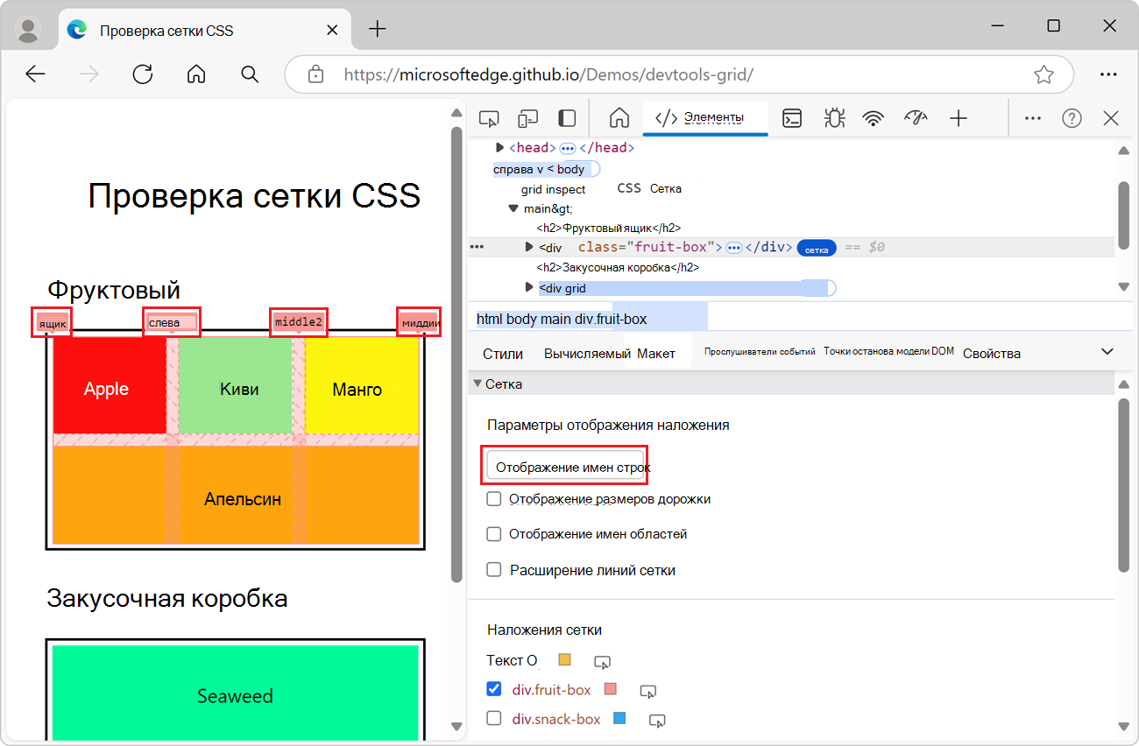
Task: Click the pink swatch next to div.fruit-box
Action: [x=610, y=689]
